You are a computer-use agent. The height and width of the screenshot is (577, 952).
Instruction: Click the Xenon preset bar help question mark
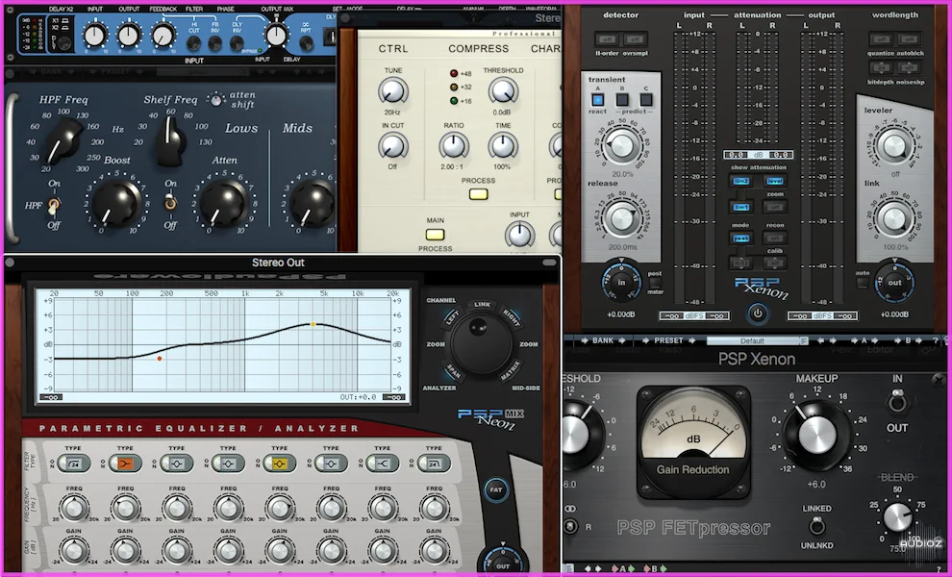(x=936, y=340)
